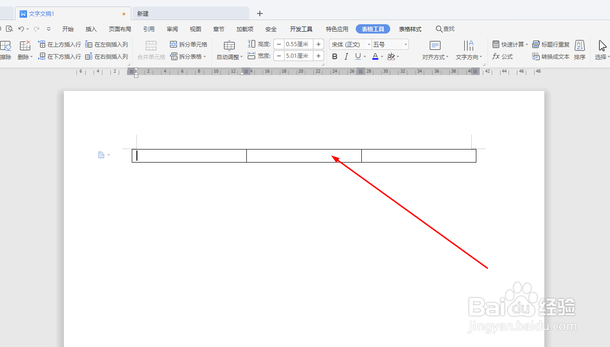
Task: Expand the highlight color arrow
Action: click(399, 57)
